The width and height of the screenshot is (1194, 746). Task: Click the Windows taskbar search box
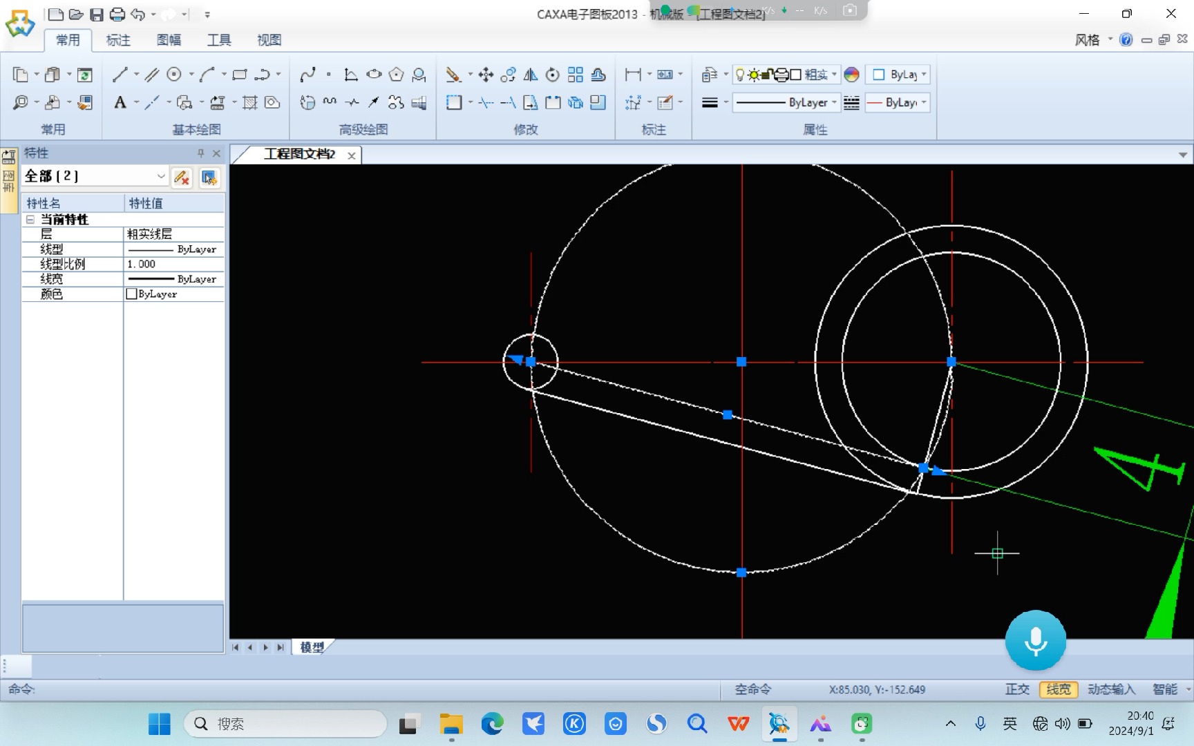tap(285, 724)
